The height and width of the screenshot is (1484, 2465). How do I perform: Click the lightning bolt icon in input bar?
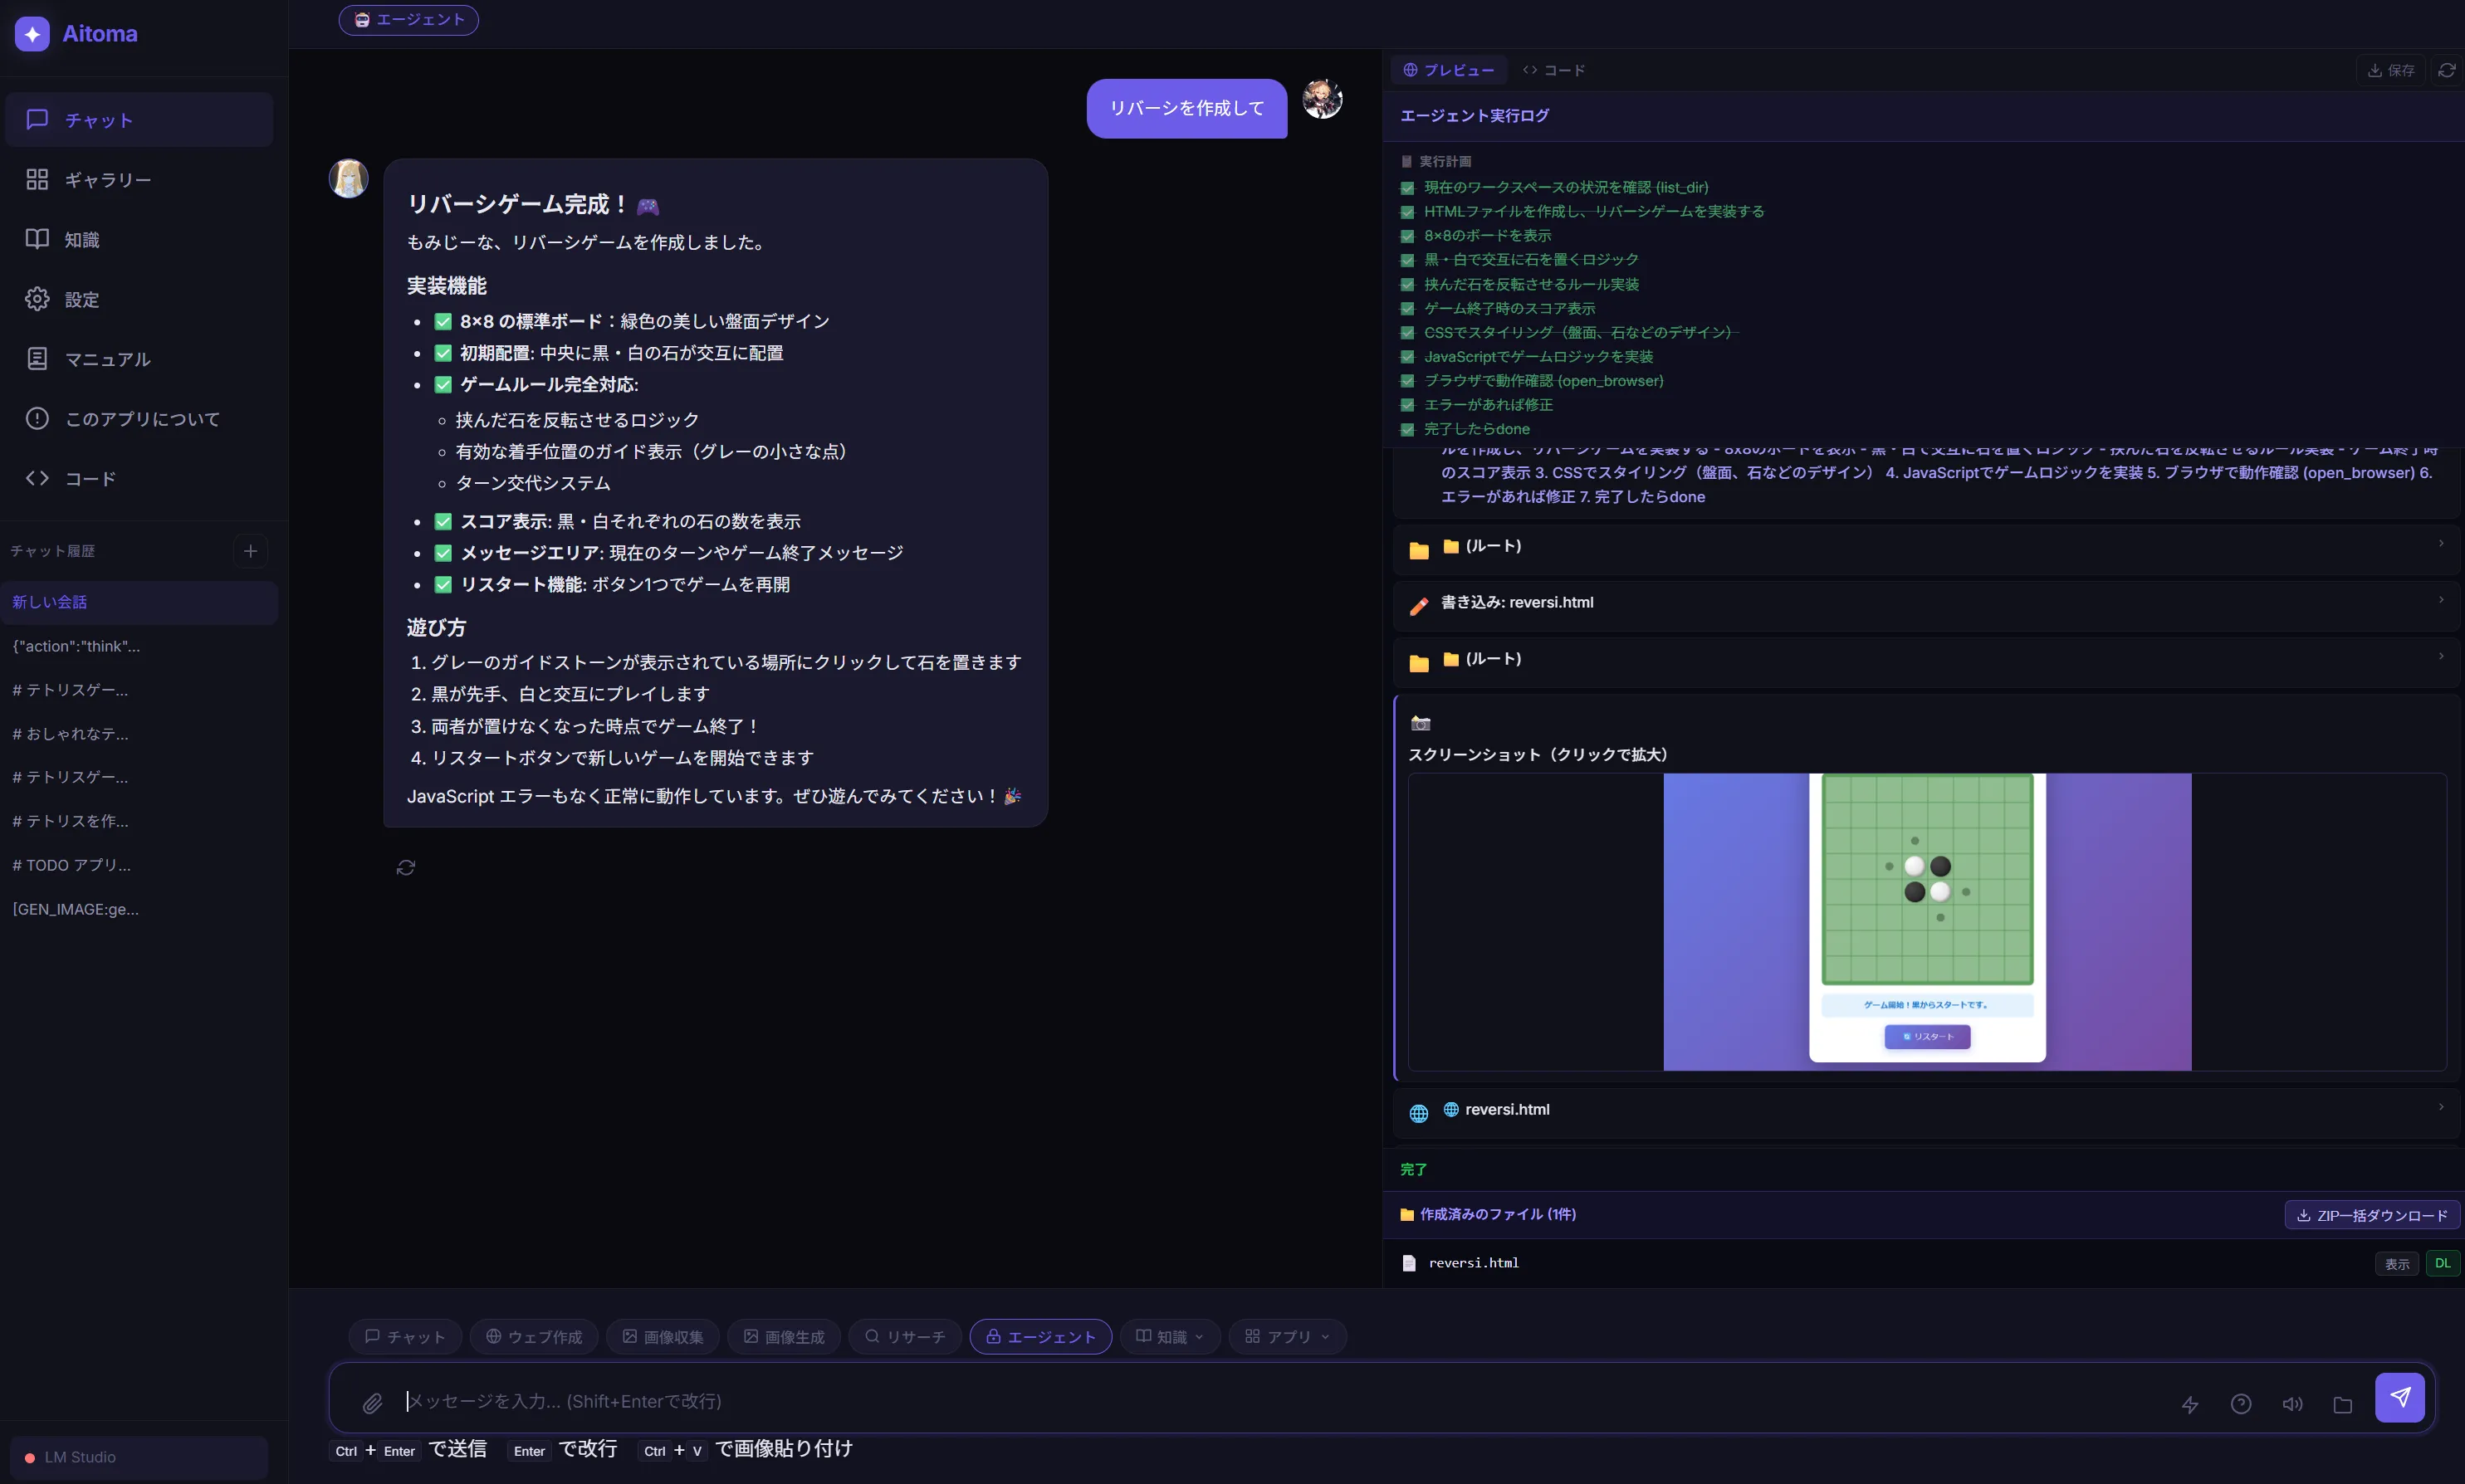2189,1404
